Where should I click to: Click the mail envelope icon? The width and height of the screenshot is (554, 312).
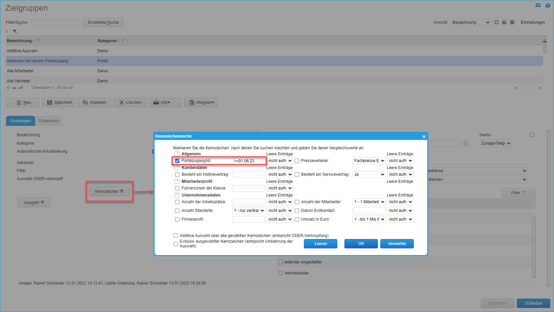pos(538,5)
